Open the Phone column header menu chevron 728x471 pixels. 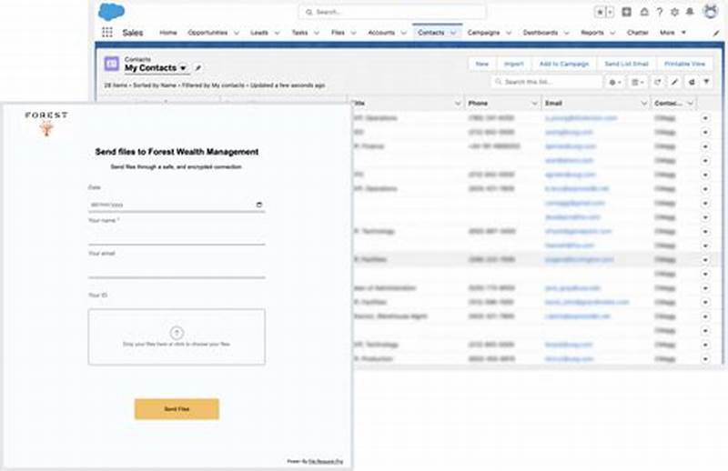tap(534, 104)
